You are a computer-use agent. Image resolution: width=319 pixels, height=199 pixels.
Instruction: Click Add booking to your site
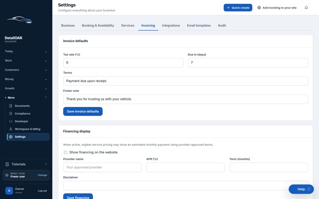click(277, 7)
